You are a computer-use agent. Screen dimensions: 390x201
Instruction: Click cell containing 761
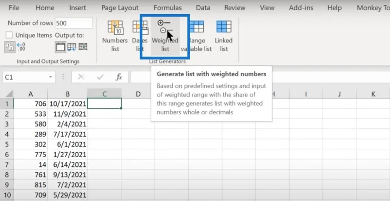[x=31, y=175]
